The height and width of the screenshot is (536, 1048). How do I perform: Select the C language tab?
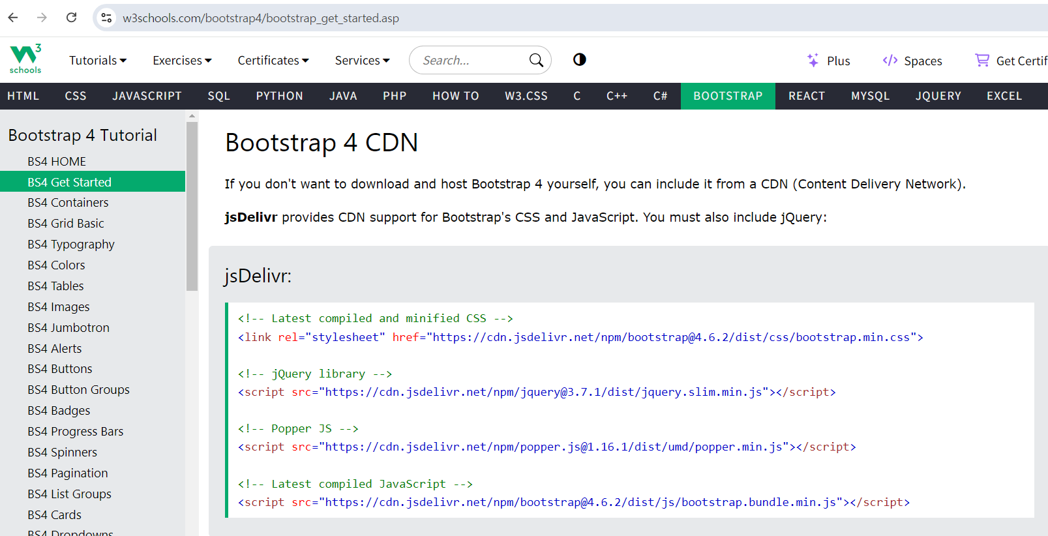tap(577, 96)
